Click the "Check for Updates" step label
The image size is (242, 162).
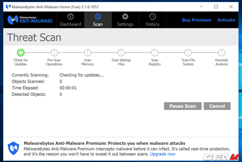pyautogui.click(x=20, y=62)
